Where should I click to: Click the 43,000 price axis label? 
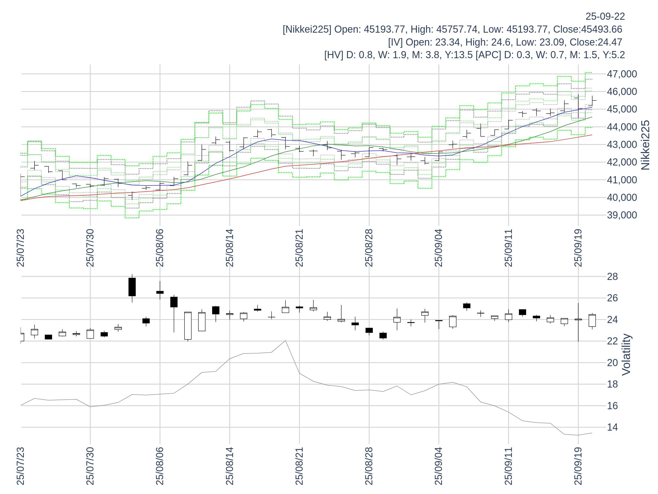pos(622,144)
